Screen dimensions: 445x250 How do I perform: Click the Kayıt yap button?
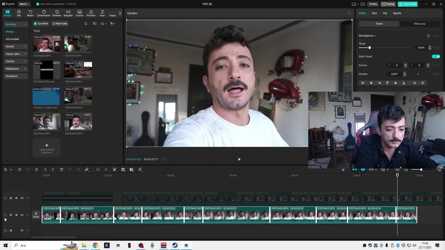pos(60,24)
